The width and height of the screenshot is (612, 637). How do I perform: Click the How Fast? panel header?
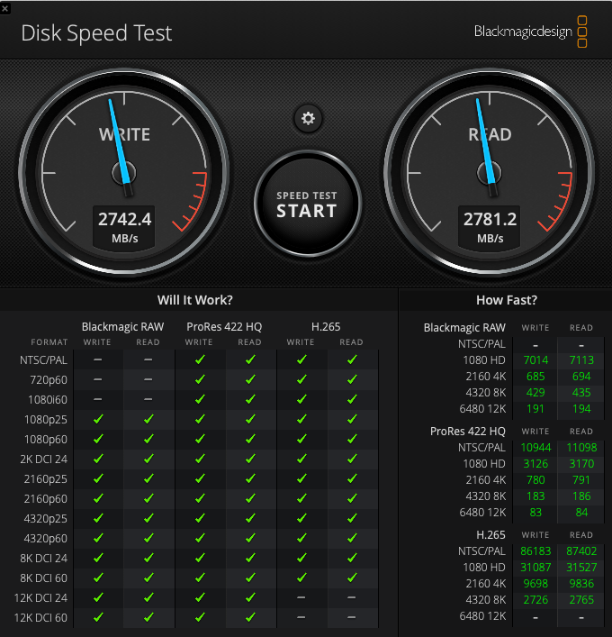click(506, 301)
